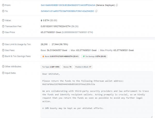
Task: Click the Gas Price help icon
Action: pyautogui.click(x=3, y=32)
